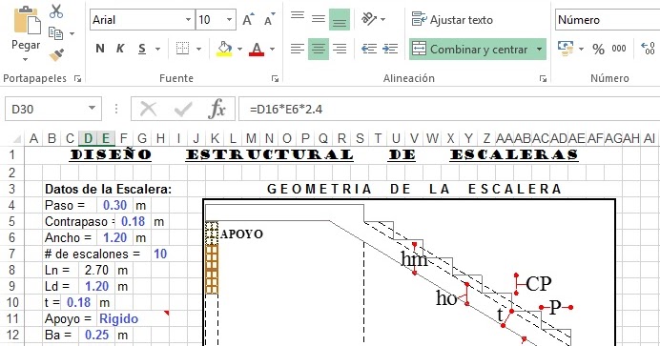
Task: Toggle Bold formatting N button
Action: tap(100, 49)
